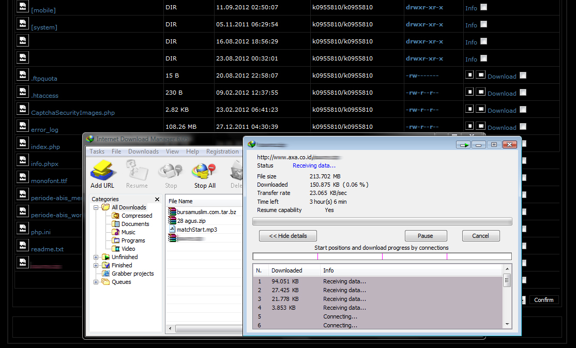Click the Downloaded column header in connections list
Viewport: 576px width, 348px height.
[x=287, y=270]
